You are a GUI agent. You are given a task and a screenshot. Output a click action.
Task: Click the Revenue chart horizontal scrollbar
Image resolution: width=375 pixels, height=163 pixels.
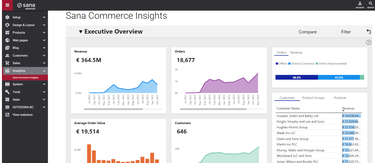113,109
